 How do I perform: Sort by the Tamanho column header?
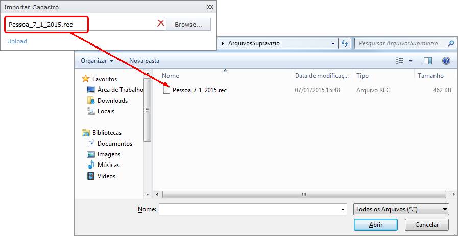(x=430, y=76)
